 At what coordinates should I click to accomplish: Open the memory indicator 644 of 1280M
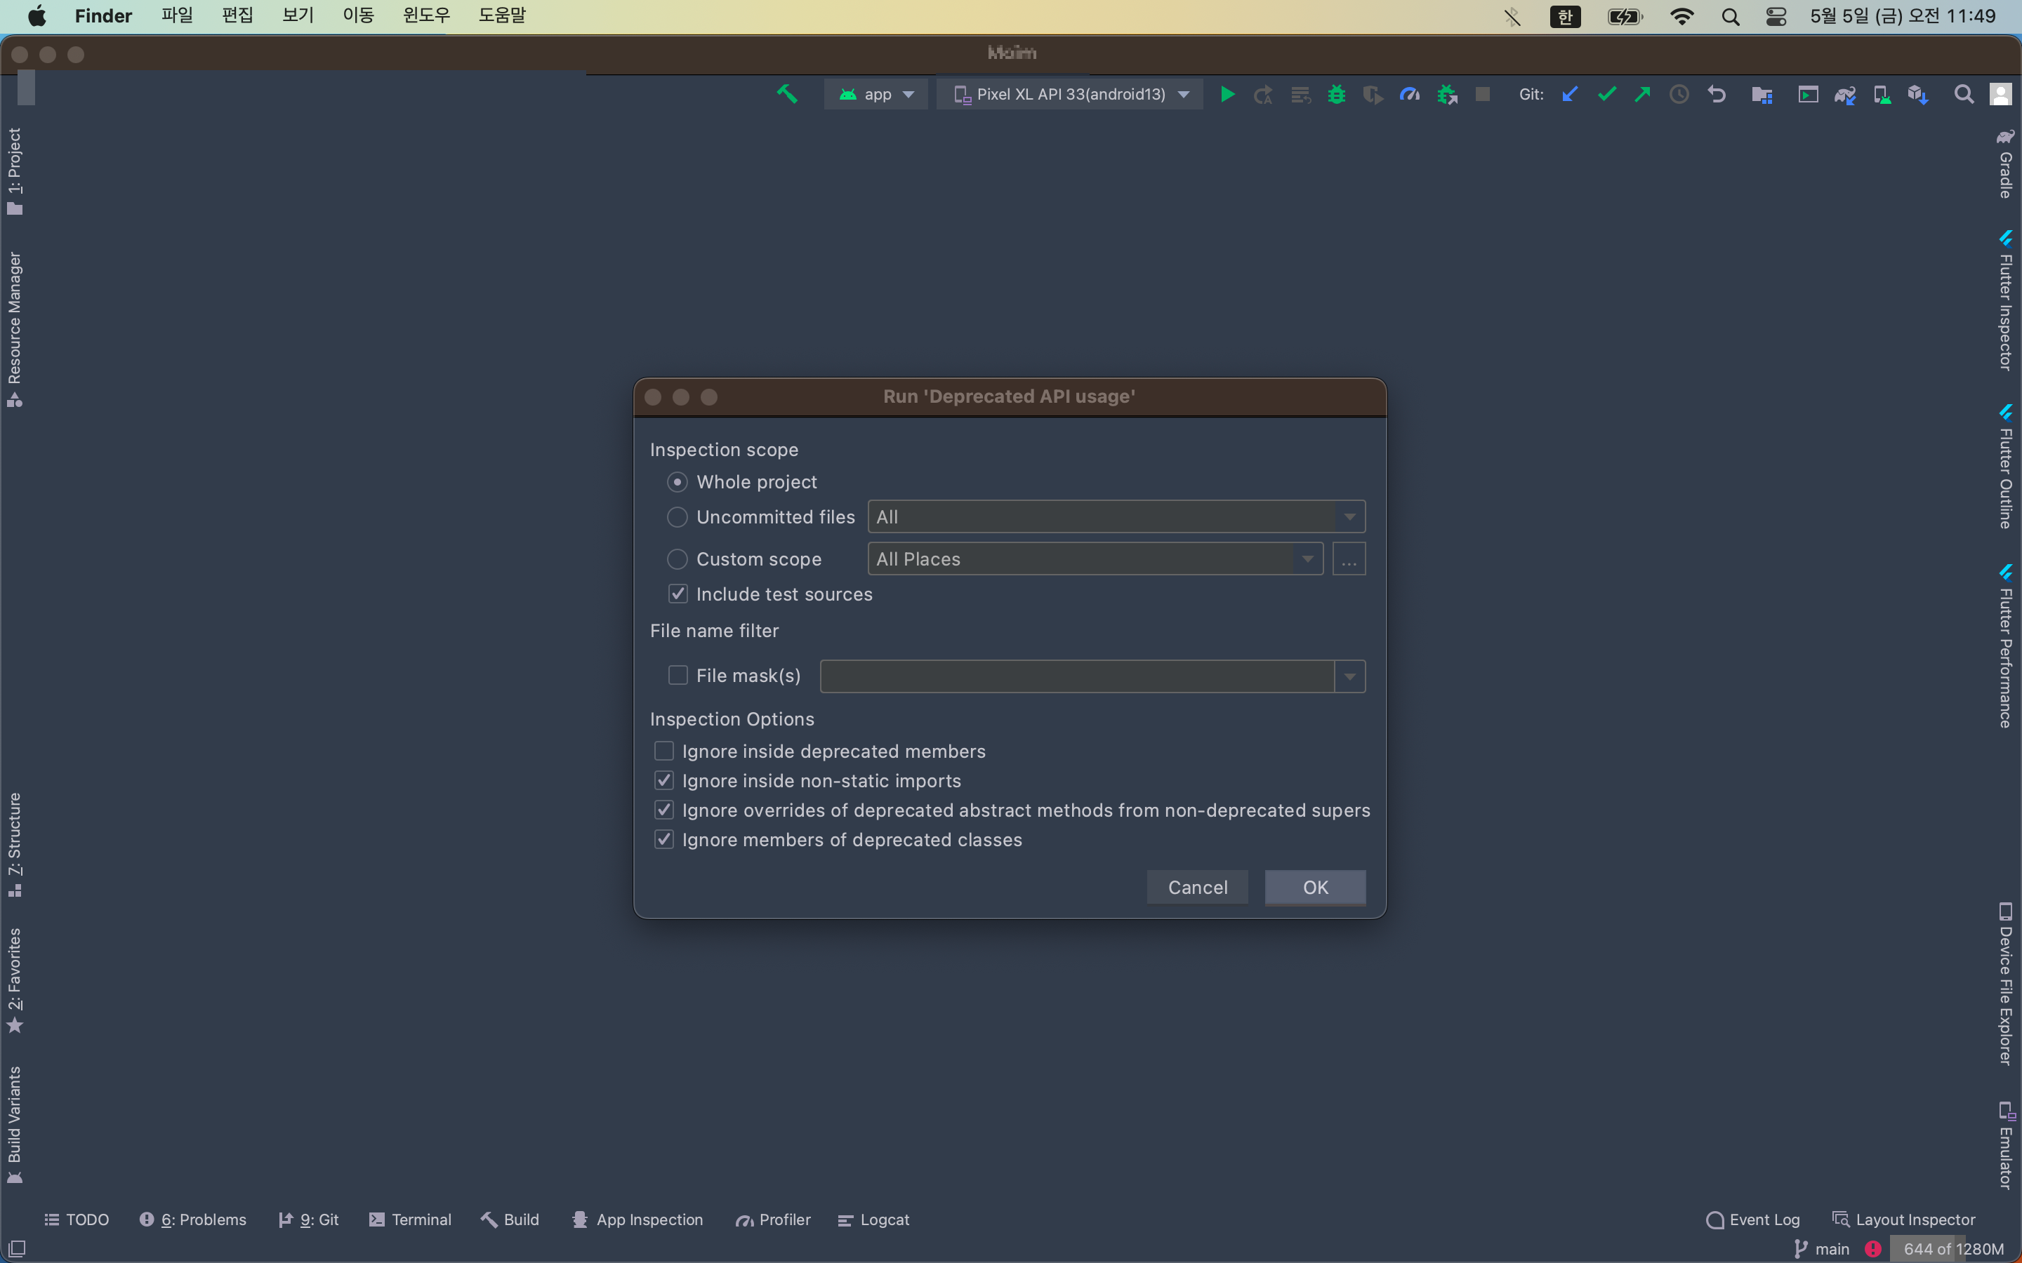1952,1249
